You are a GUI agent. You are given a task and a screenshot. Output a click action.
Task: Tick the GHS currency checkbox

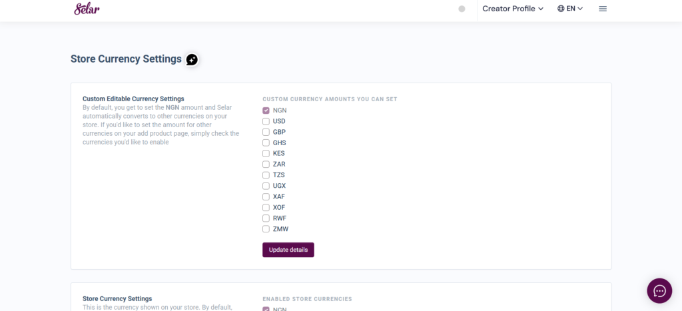[266, 143]
